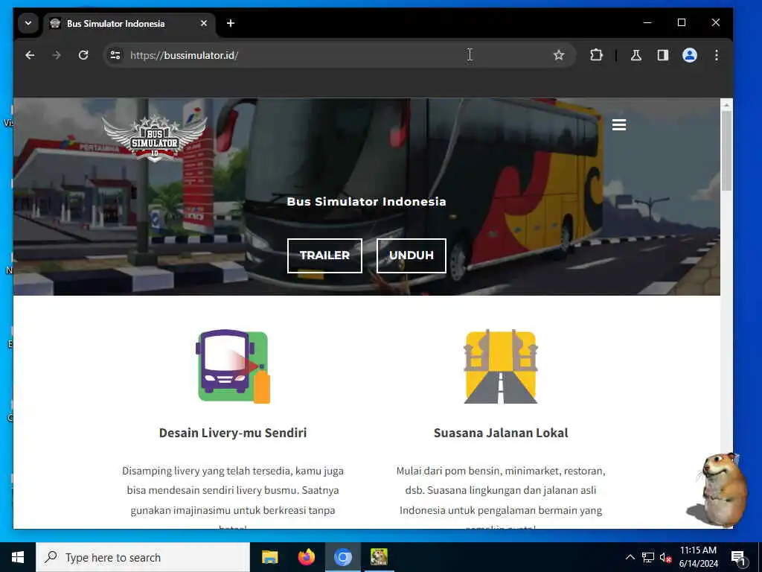Open the Extensions puzzle icon
The image size is (762, 572).
pos(596,55)
